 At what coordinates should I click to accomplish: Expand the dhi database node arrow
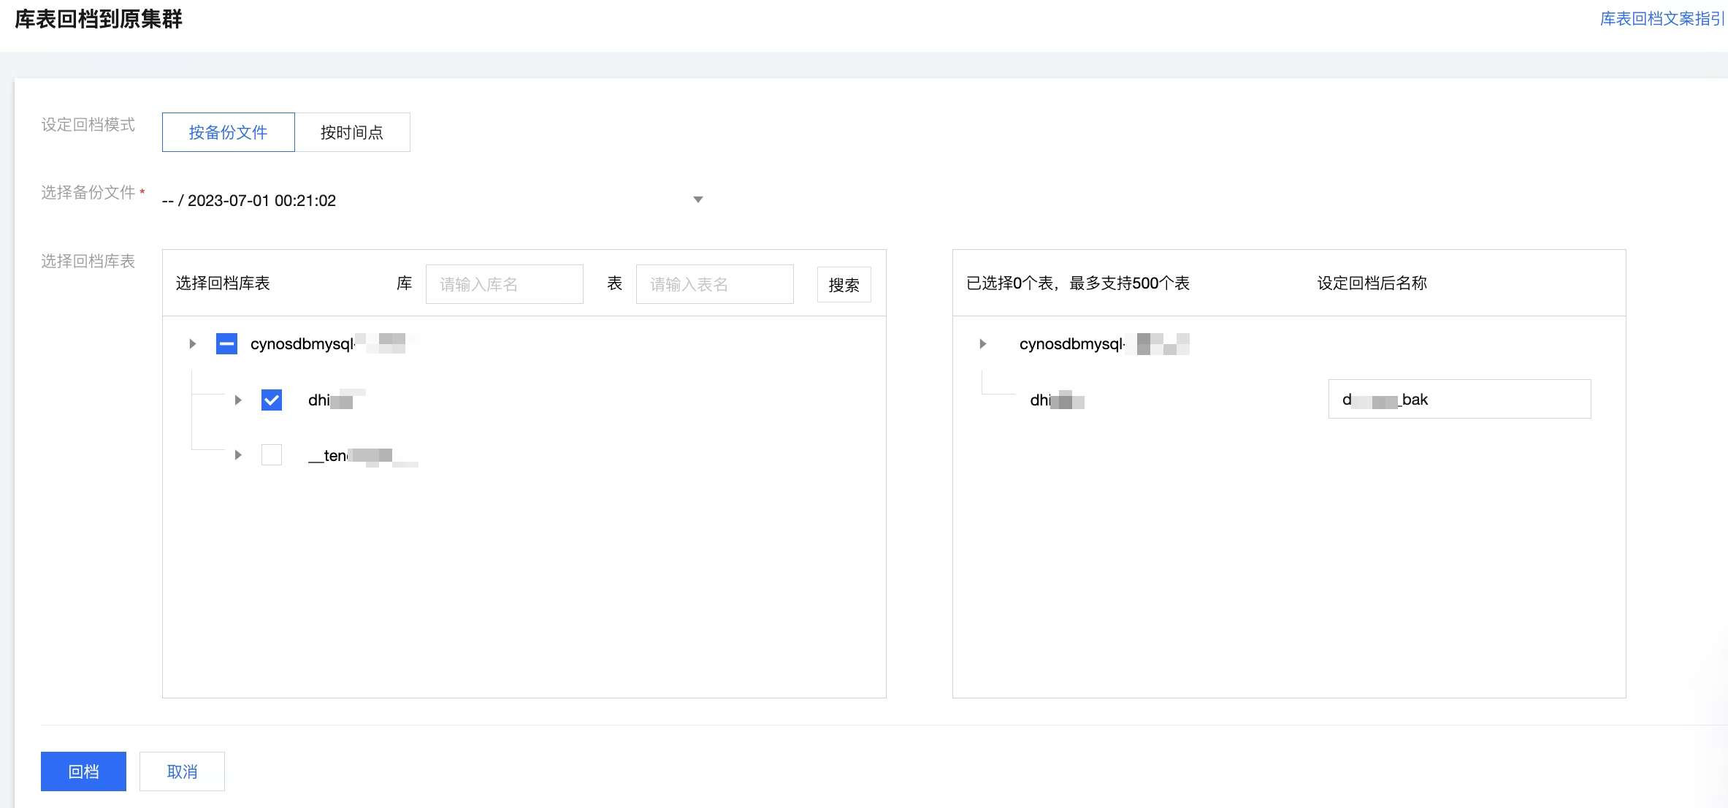[238, 400]
